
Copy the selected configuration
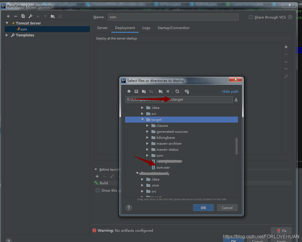[x=23, y=16]
